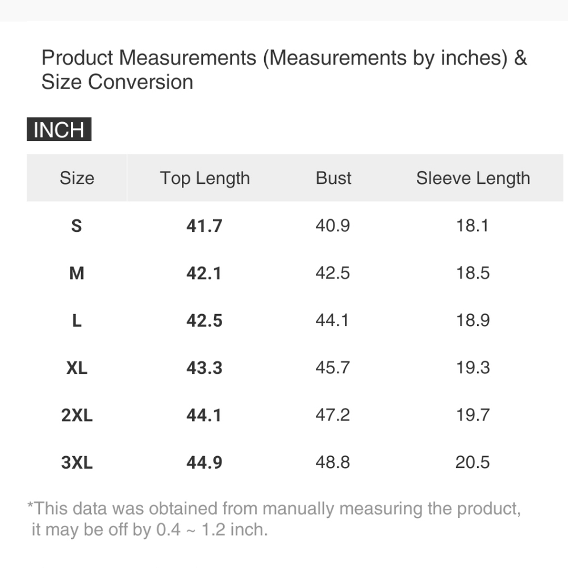
Task: Click bust value 48.8 for 3XL
Action: tap(332, 462)
